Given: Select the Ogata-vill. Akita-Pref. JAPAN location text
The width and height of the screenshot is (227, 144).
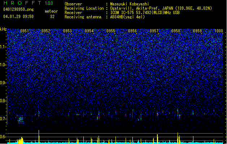Looking at the screenshot, I should [x=161, y=8].
